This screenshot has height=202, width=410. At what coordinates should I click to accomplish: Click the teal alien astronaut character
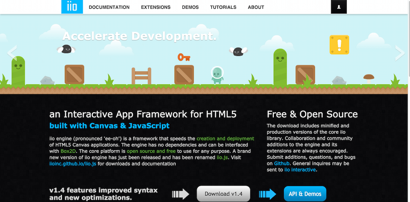point(217,75)
